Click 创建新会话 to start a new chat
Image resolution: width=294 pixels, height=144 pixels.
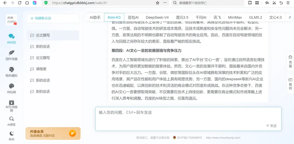53,19
